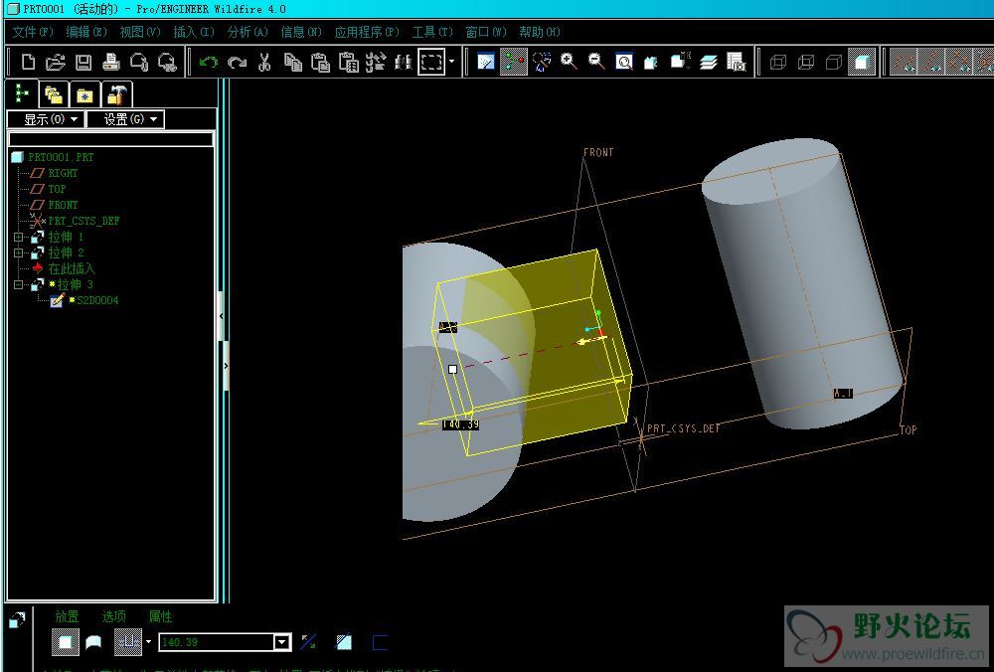Expand the 拉伸 1 feature node
The width and height of the screenshot is (994, 672).
pos(18,237)
